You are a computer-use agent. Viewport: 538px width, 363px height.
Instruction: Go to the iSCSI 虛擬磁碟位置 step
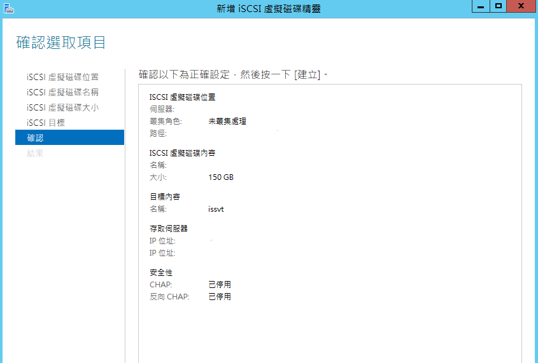pyautogui.click(x=62, y=77)
